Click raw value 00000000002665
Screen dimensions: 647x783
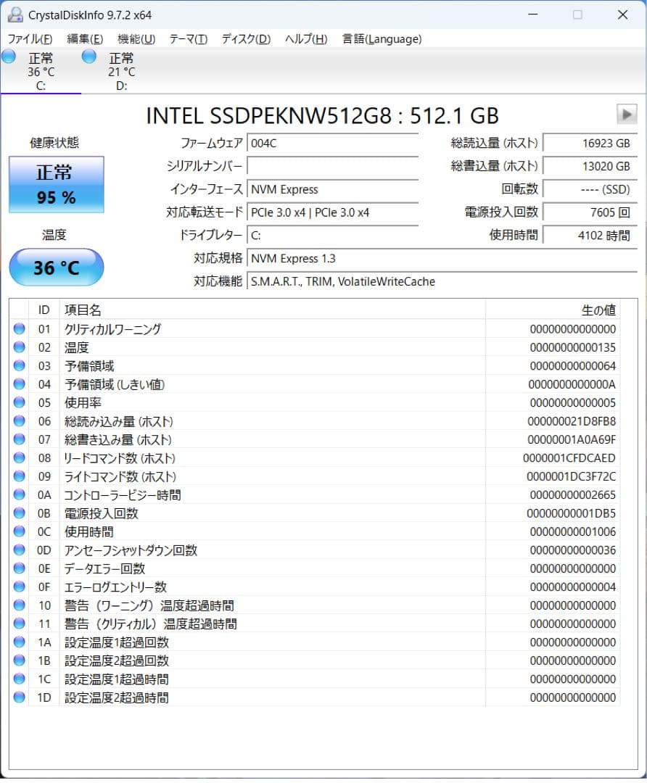coord(572,494)
